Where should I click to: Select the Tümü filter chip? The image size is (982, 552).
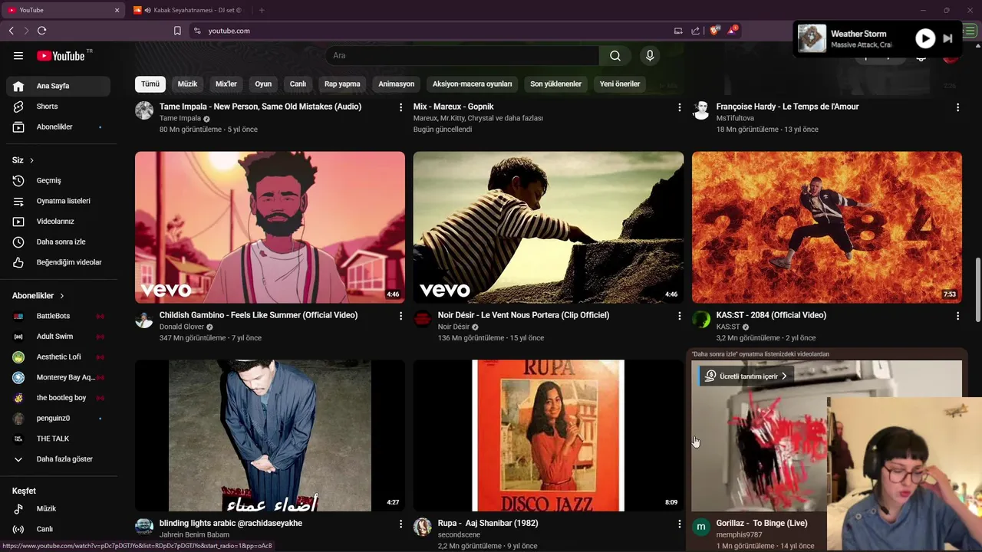(x=150, y=84)
